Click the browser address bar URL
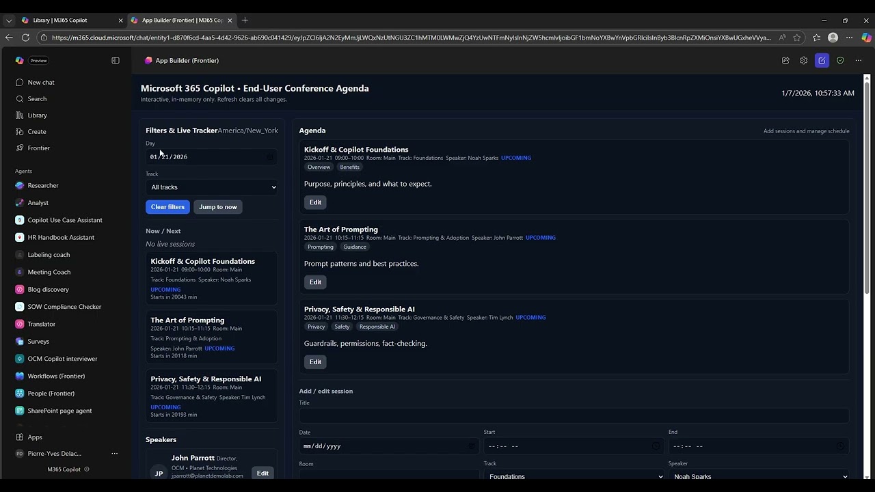Image resolution: width=875 pixels, height=492 pixels. click(411, 38)
